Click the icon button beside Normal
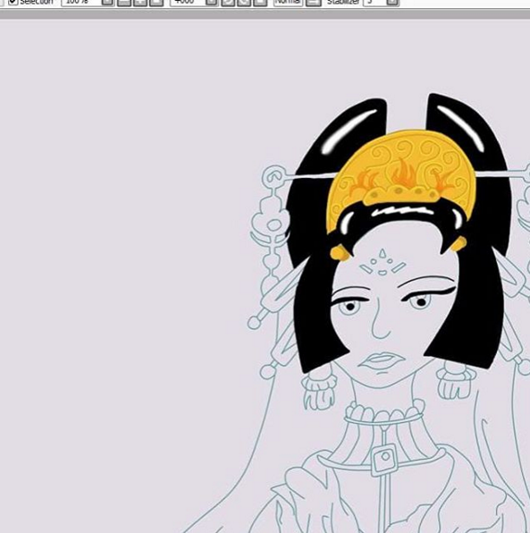Image resolution: width=530 pixels, height=533 pixels. [x=313, y=2]
